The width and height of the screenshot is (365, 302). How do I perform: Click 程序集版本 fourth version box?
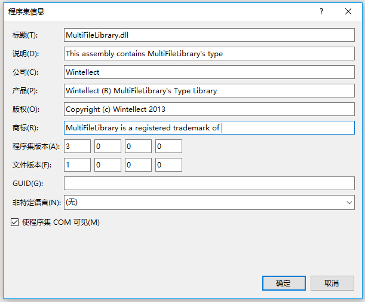(x=169, y=147)
